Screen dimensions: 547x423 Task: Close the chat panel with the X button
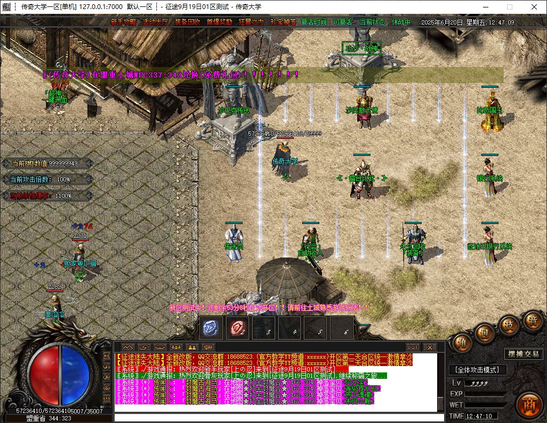430,347
